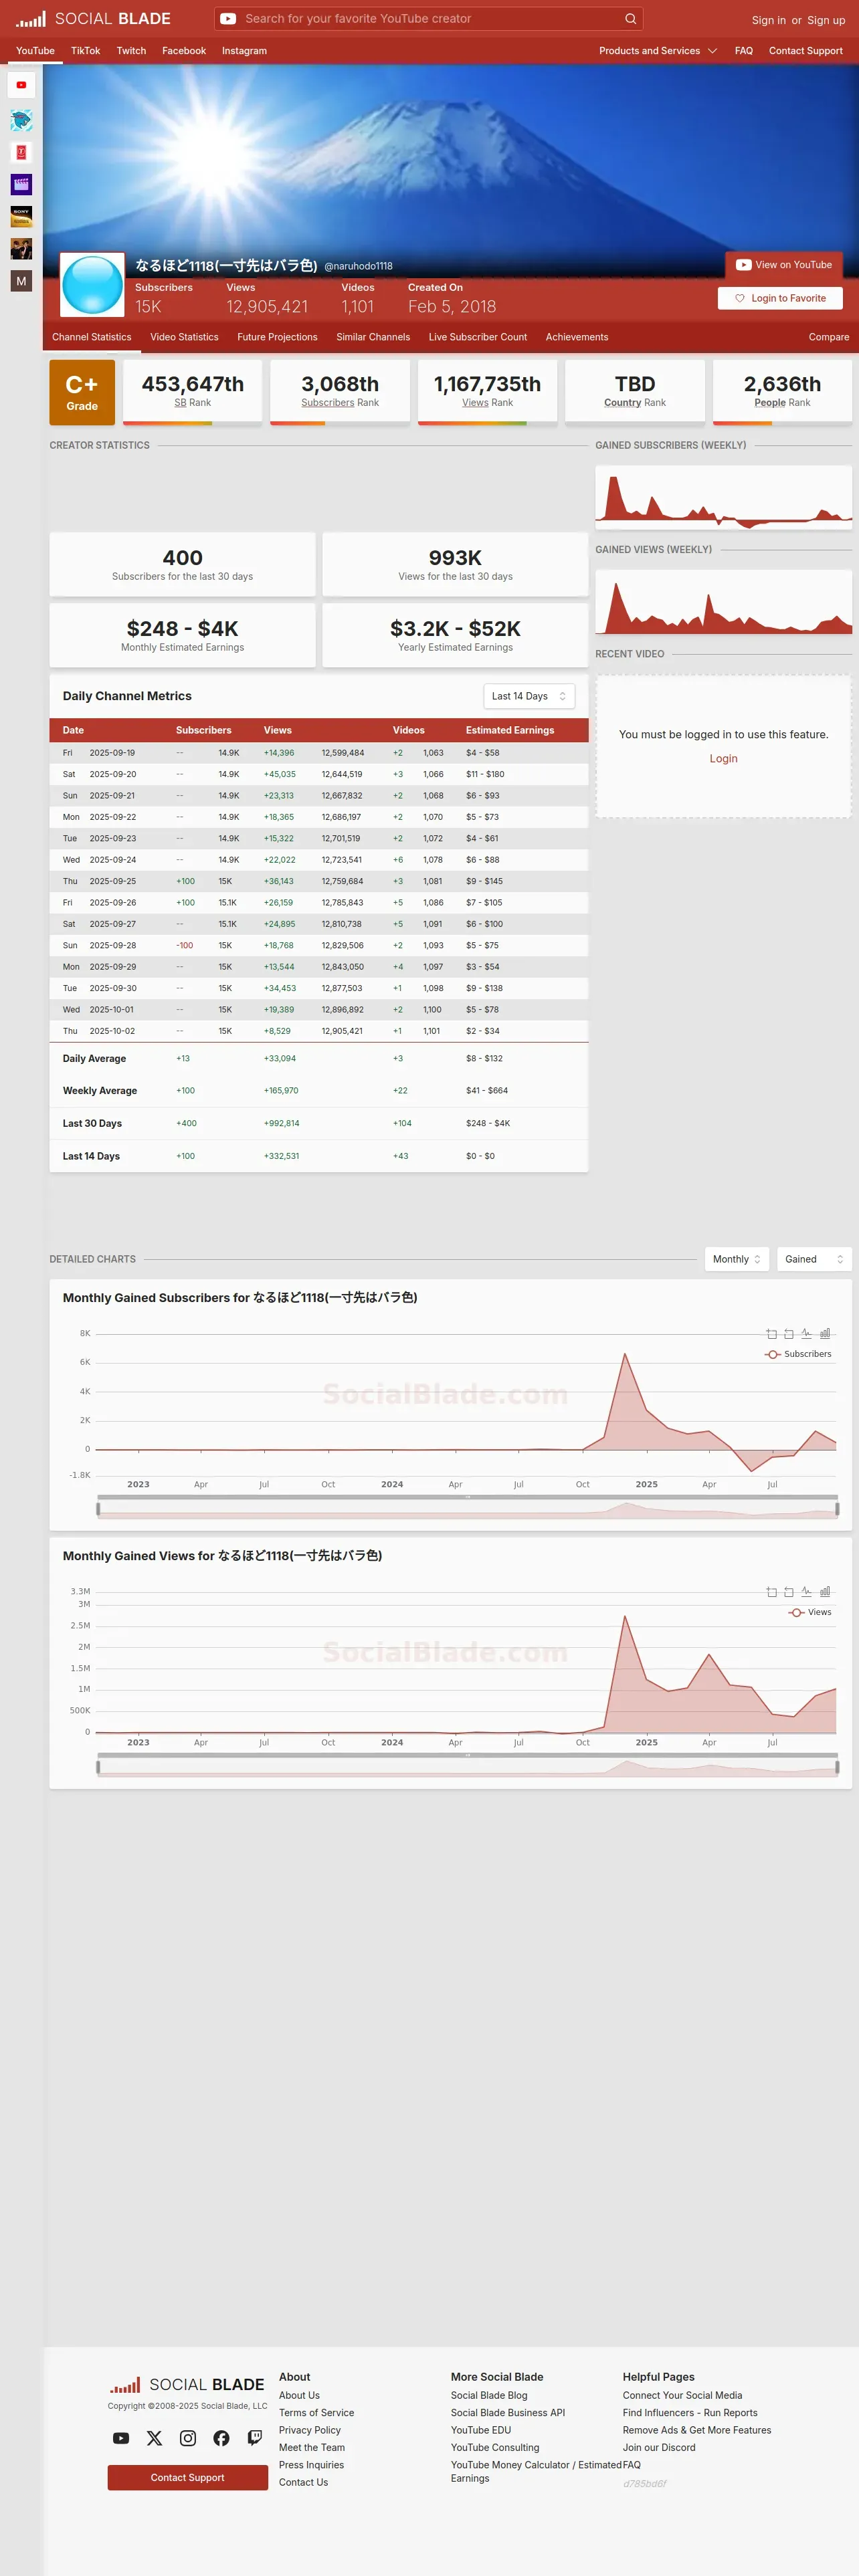Open the Last 14 Days range dropdown
Viewport: 859px width, 2576px height.
529,696
